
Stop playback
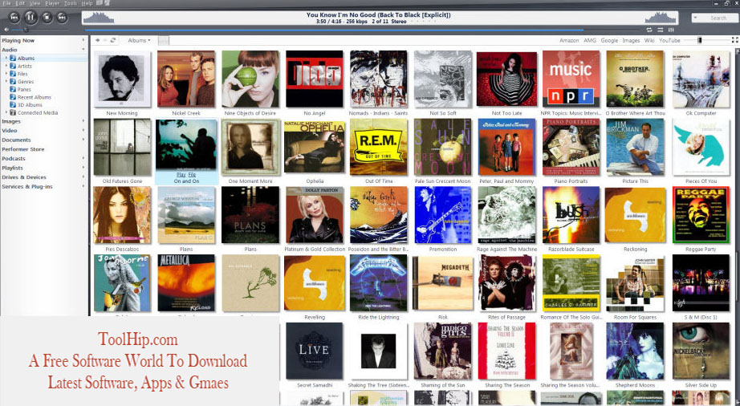[47, 18]
